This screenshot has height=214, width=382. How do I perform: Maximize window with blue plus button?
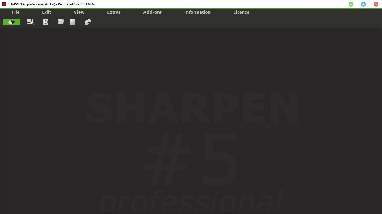click(363, 4)
